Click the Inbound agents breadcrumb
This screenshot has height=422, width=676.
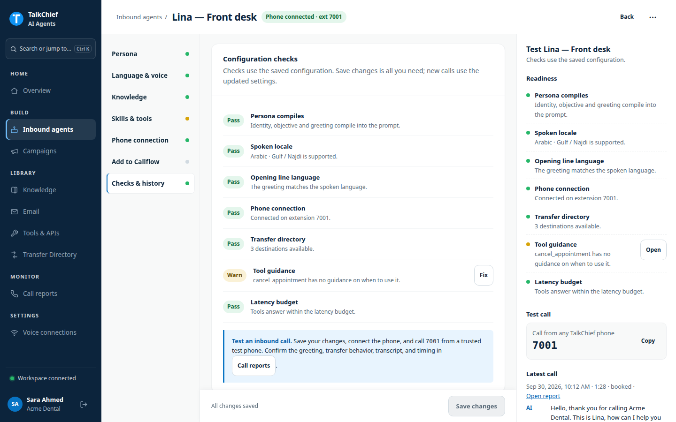click(139, 17)
